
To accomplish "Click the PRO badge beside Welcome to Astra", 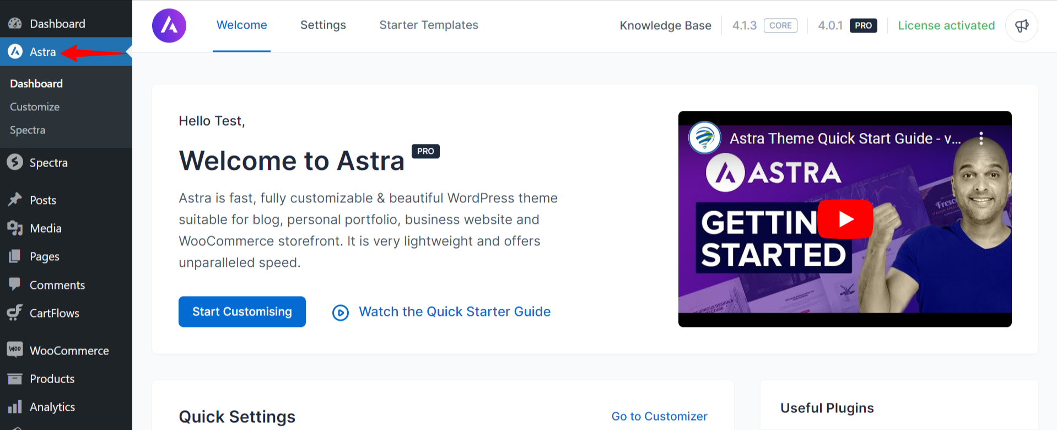I will point(425,151).
